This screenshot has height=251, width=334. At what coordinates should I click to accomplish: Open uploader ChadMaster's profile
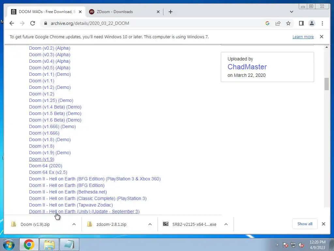[x=247, y=67]
